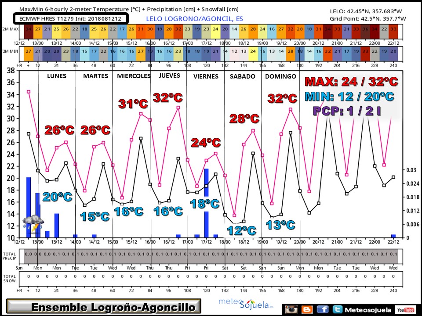Click the blue 13ºC label
Image resolution: width=422 pixels, height=316 pixels.
[x=280, y=225]
